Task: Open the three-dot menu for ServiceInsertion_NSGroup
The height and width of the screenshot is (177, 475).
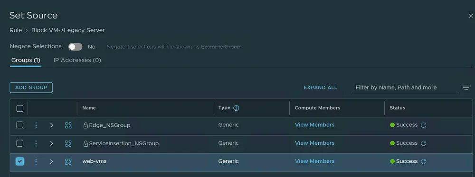Action: click(36, 143)
